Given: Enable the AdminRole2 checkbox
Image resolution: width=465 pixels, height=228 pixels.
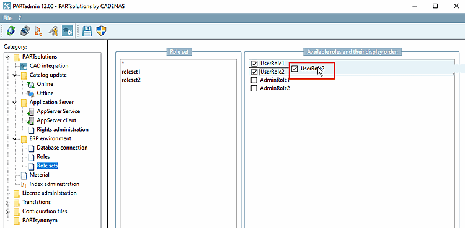Looking at the screenshot, I should coord(254,88).
